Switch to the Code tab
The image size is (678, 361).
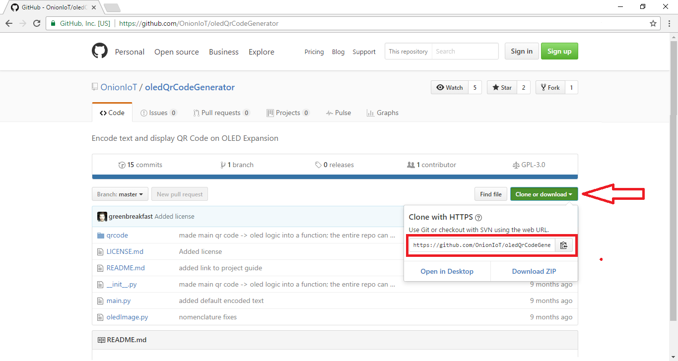[x=112, y=113]
